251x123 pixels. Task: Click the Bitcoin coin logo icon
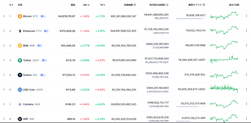[20, 16]
